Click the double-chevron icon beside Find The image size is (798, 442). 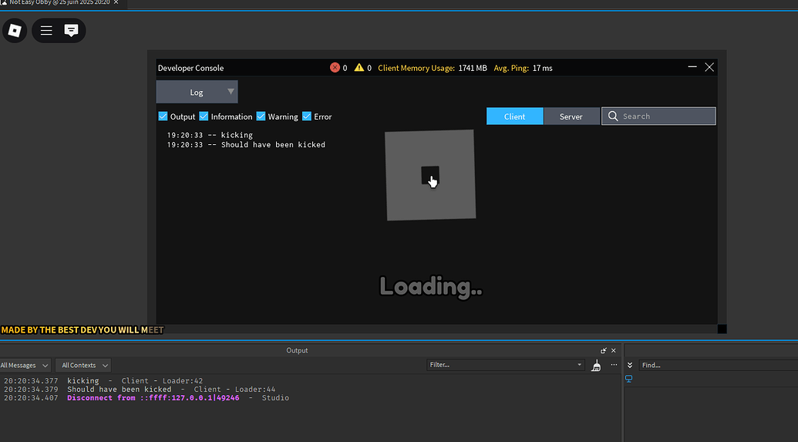630,365
